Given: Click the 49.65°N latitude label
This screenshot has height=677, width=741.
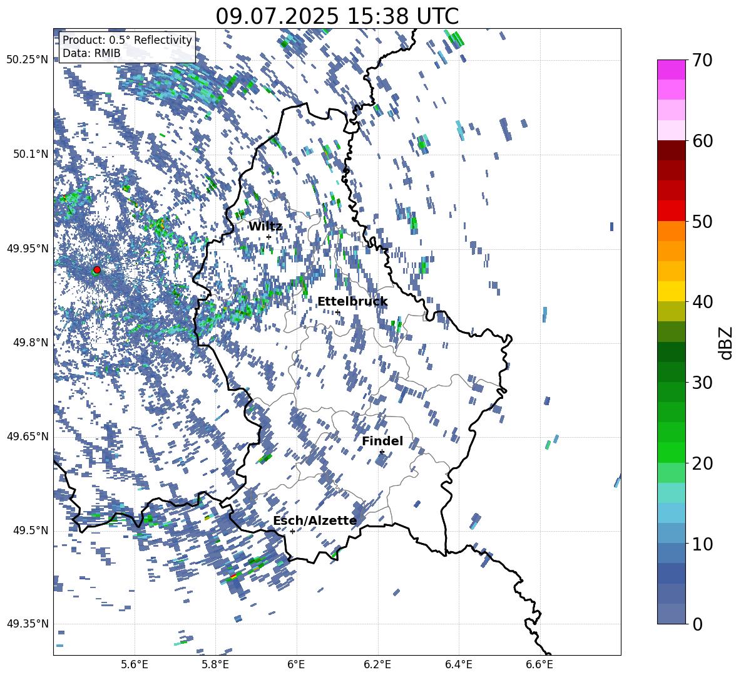Looking at the screenshot, I should [x=28, y=436].
